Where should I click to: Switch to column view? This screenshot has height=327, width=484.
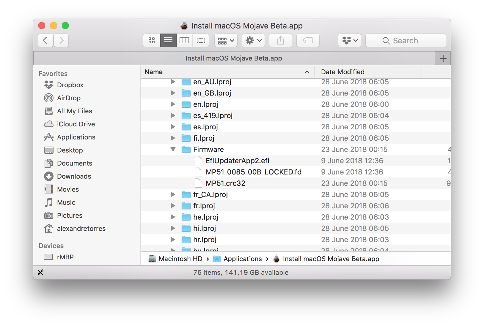184,40
